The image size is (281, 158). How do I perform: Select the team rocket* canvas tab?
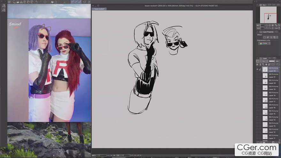99,9
